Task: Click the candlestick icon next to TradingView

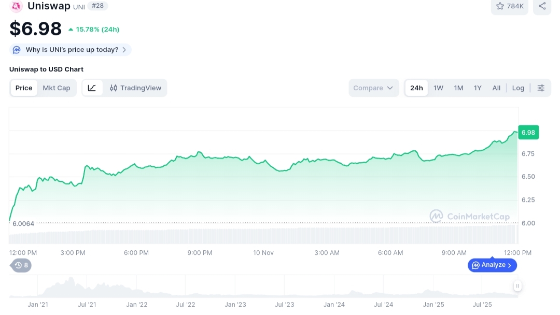Action: coord(113,88)
